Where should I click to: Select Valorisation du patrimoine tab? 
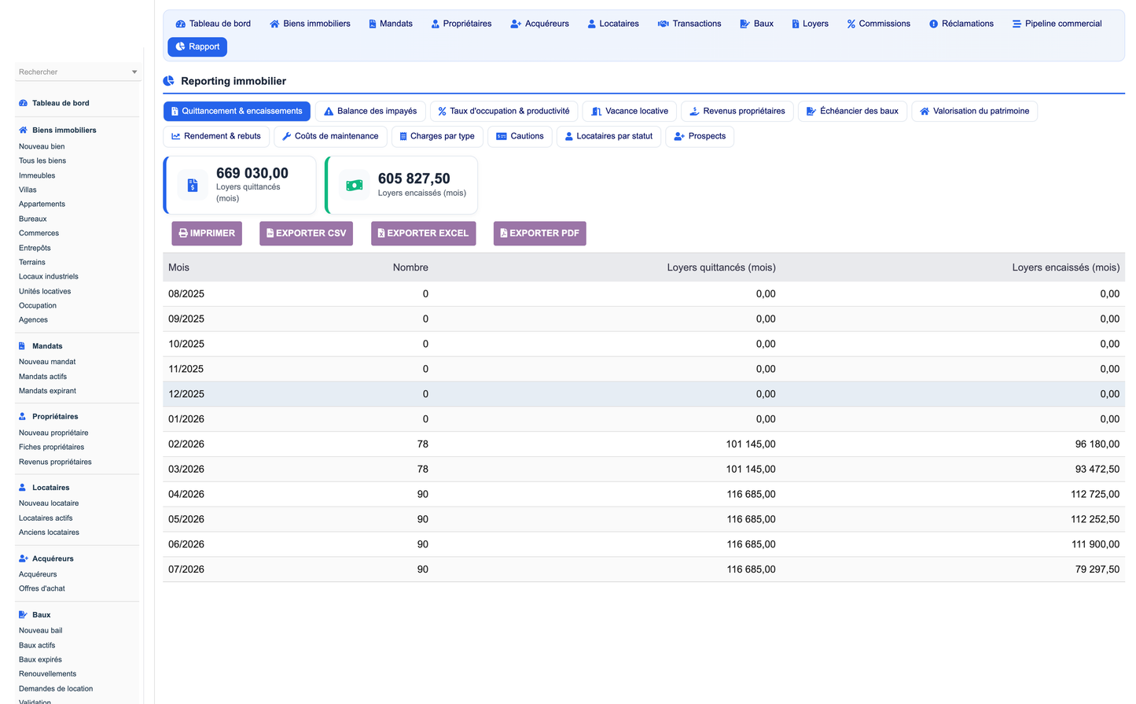(x=975, y=112)
